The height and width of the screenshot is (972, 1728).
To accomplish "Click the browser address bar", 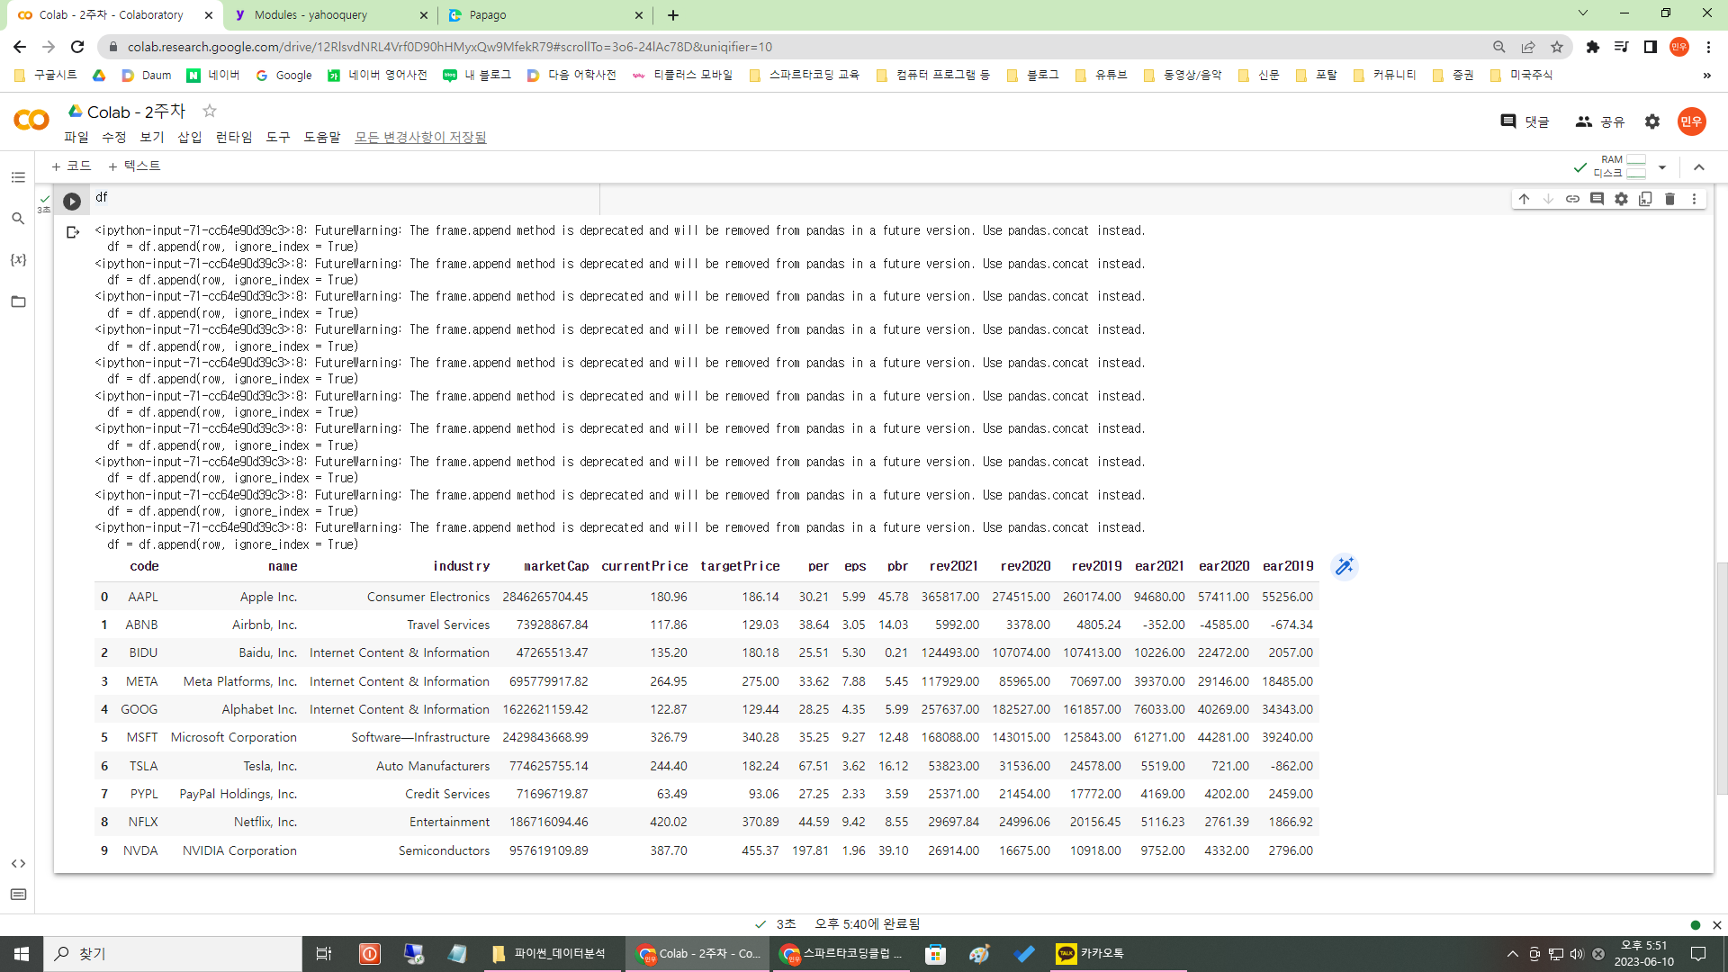I will pyautogui.click(x=792, y=47).
